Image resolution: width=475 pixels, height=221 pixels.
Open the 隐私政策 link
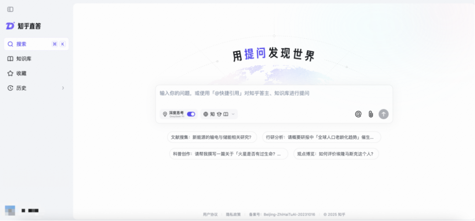(x=233, y=214)
